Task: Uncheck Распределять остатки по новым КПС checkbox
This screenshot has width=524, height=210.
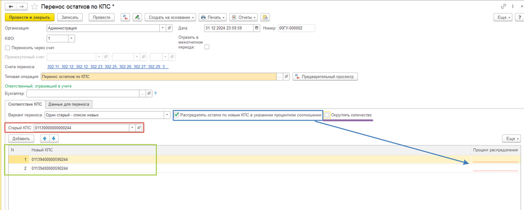Action: pos(176,115)
